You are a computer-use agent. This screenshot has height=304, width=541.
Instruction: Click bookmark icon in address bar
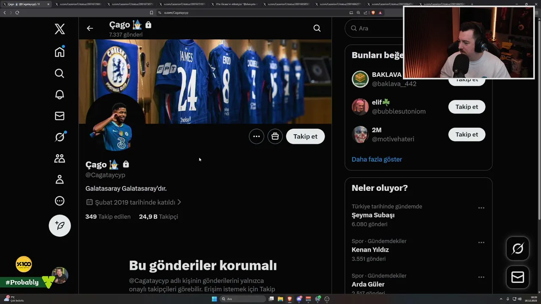tap(151, 13)
